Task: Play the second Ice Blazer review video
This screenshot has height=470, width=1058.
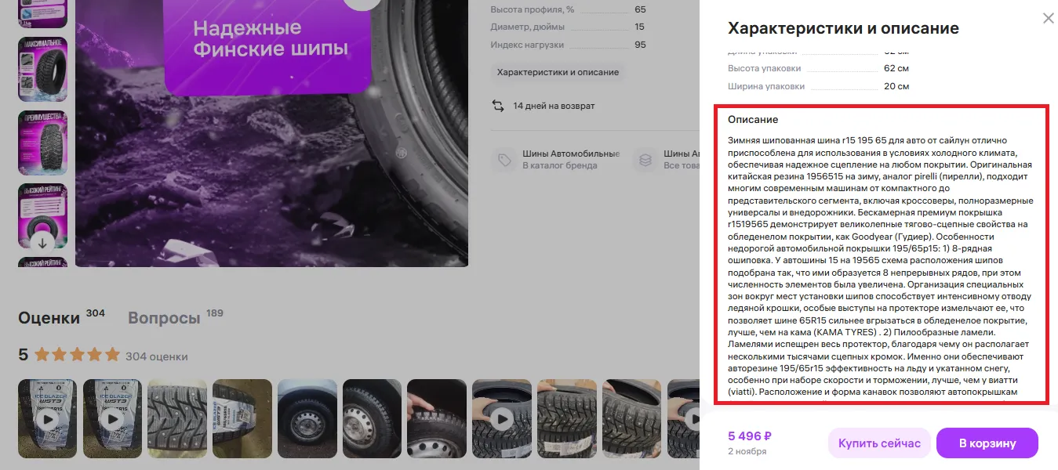Action: point(113,418)
